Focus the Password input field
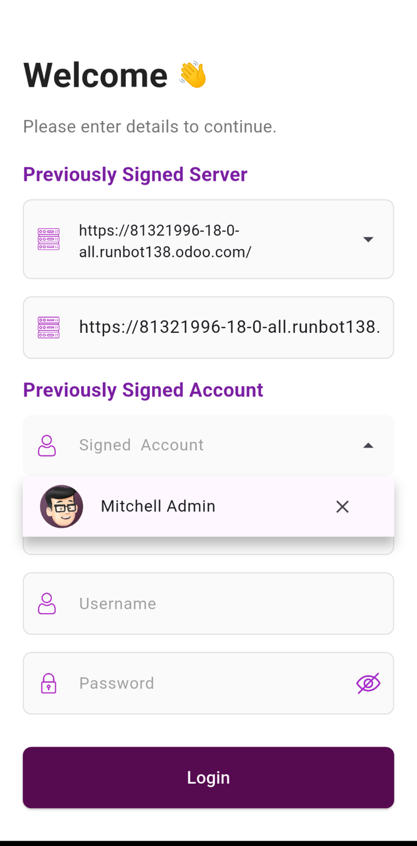417x846 pixels. 208,683
